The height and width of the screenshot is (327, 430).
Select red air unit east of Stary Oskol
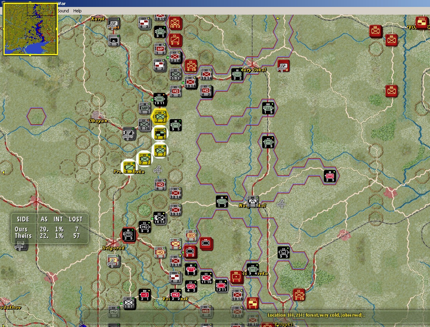(x=283, y=66)
